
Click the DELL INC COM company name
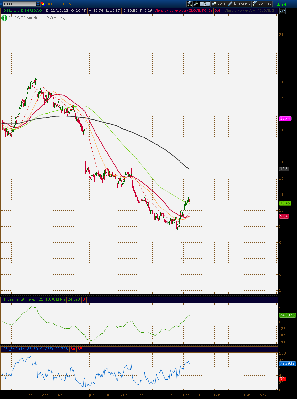tap(59, 4)
